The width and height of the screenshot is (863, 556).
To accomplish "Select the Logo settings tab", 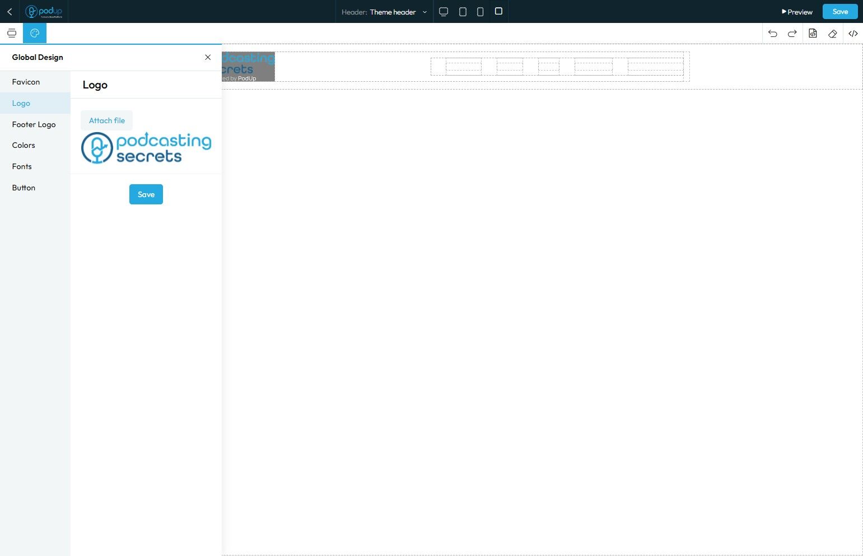I will coord(35,103).
